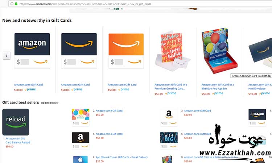272x163 pixels.
Task: Select the dark amazon logo eGift card image
Action: (x=32, y=51)
